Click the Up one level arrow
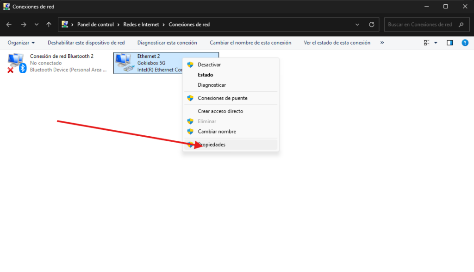 [49, 25]
